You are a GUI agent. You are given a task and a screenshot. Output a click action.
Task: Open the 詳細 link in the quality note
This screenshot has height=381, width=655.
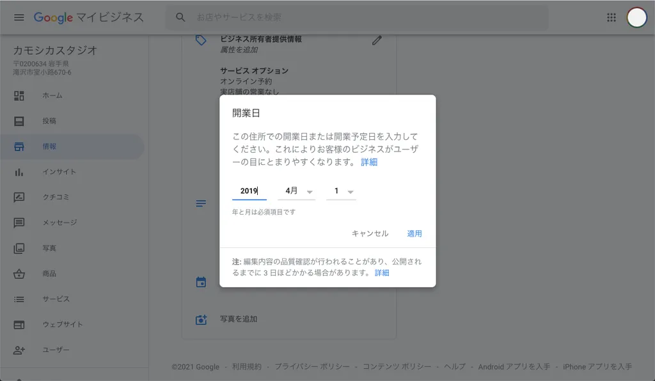coord(382,273)
